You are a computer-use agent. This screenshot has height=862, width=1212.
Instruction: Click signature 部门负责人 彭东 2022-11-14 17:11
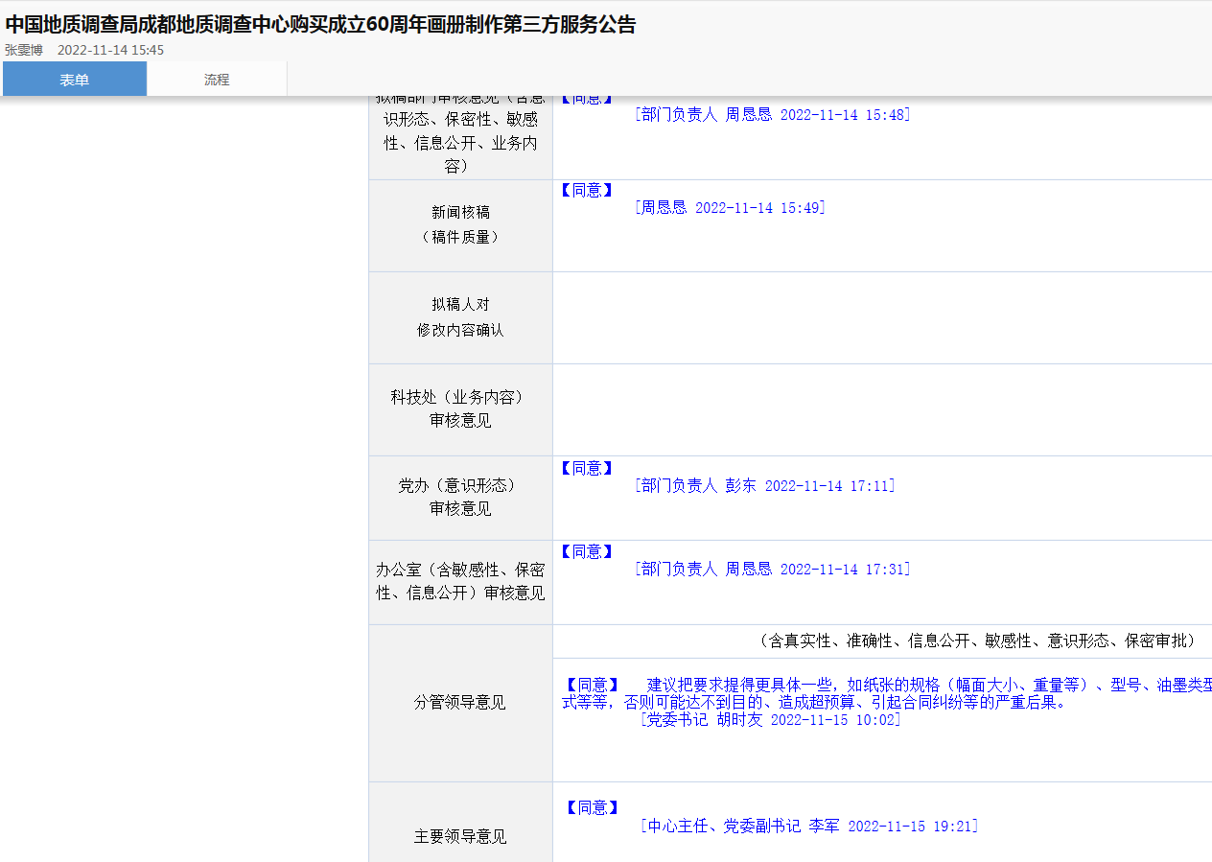[x=764, y=485]
